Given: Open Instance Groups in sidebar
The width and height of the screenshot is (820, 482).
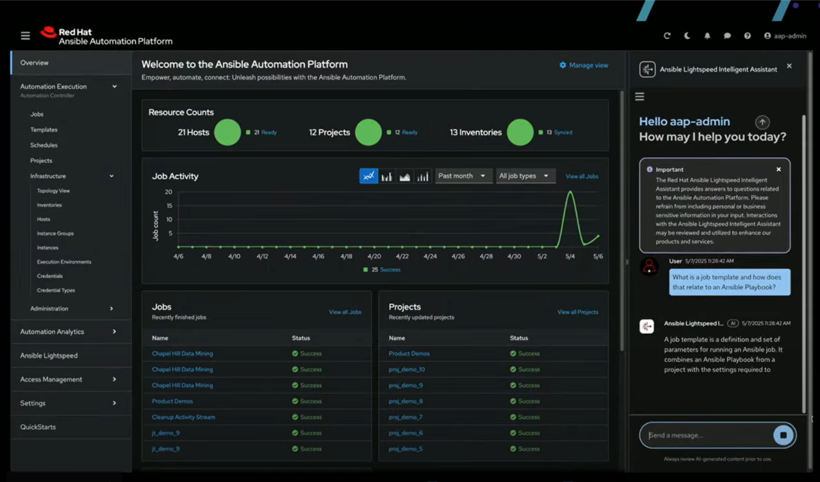Looking at the screenshot, I should (55, 233).
